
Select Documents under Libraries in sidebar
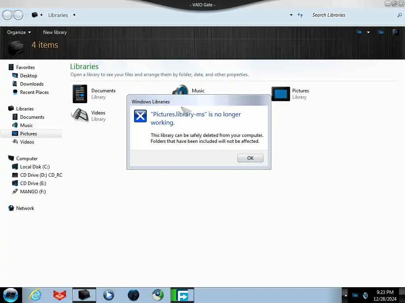coord(32,117)
